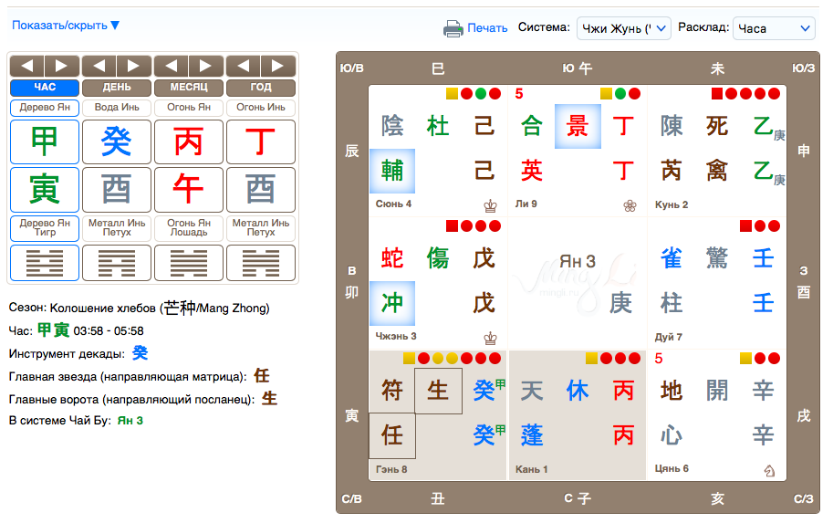Image resolution: width=833 pixels, height=523 pixels.
Task: Advance to the next year with the ГОД arrow
Action: point(277,66)
